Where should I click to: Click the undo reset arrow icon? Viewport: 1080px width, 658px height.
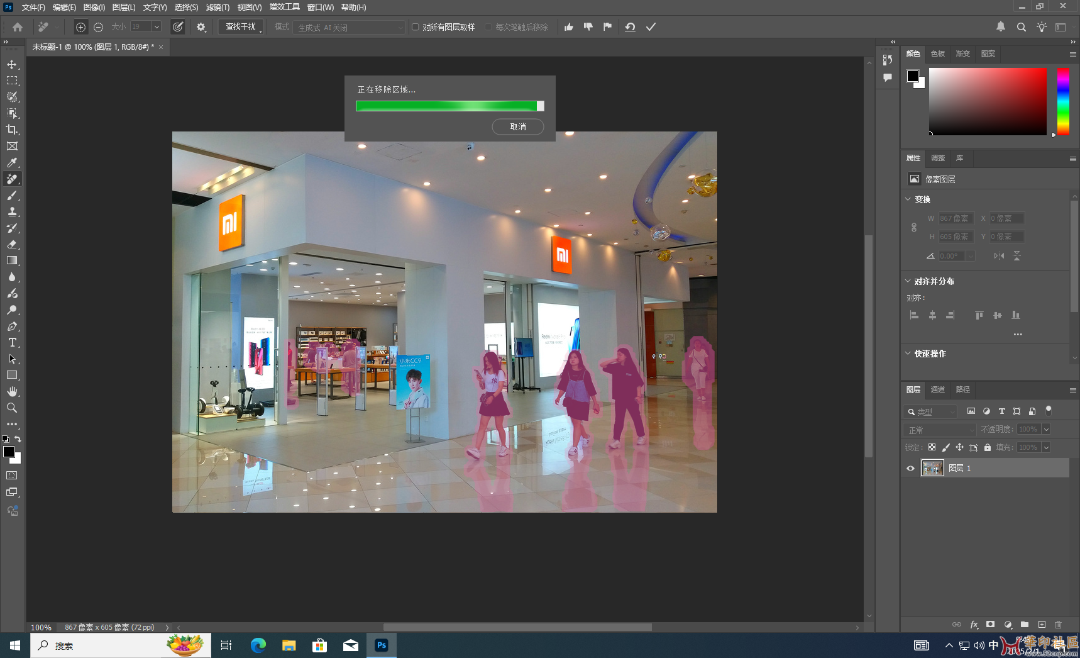[x=630, y=27]
